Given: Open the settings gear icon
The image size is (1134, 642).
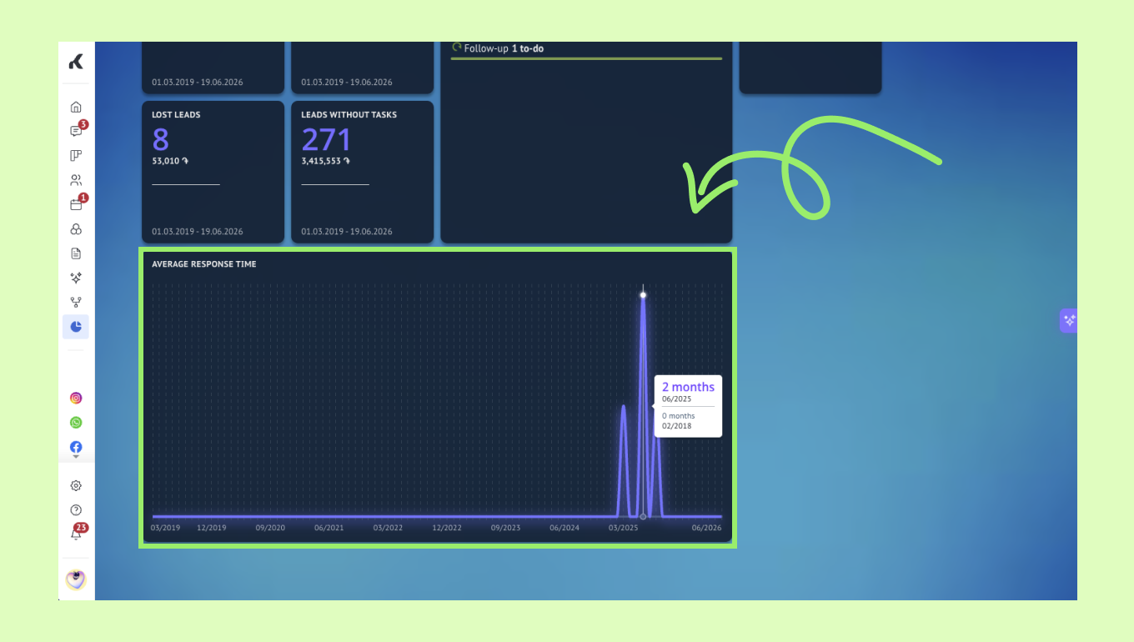Looking at the screenshot, I should click(76, 485).
